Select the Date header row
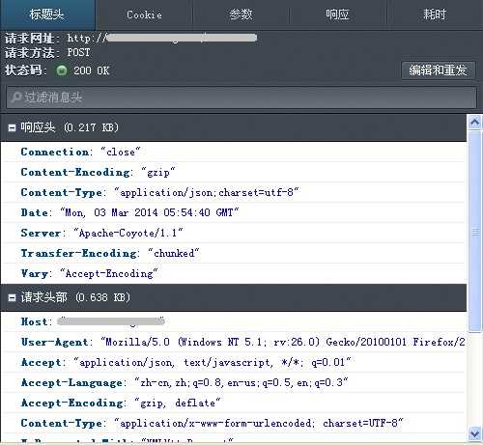The width and height of the screenshot is (483, 445). click(x=234, y=212)
